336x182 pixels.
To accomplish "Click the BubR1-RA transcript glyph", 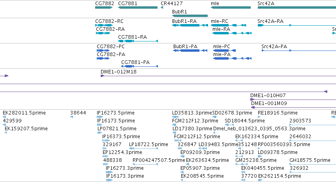I will pos(190,25).
